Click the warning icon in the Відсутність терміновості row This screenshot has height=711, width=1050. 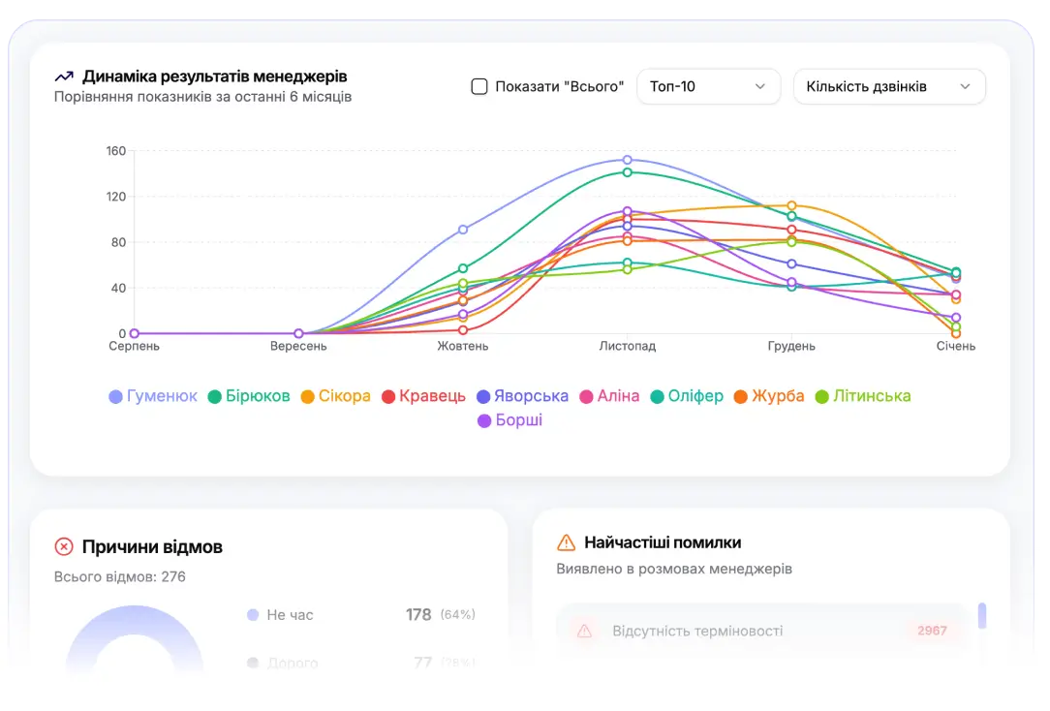(x=584, y=630)
